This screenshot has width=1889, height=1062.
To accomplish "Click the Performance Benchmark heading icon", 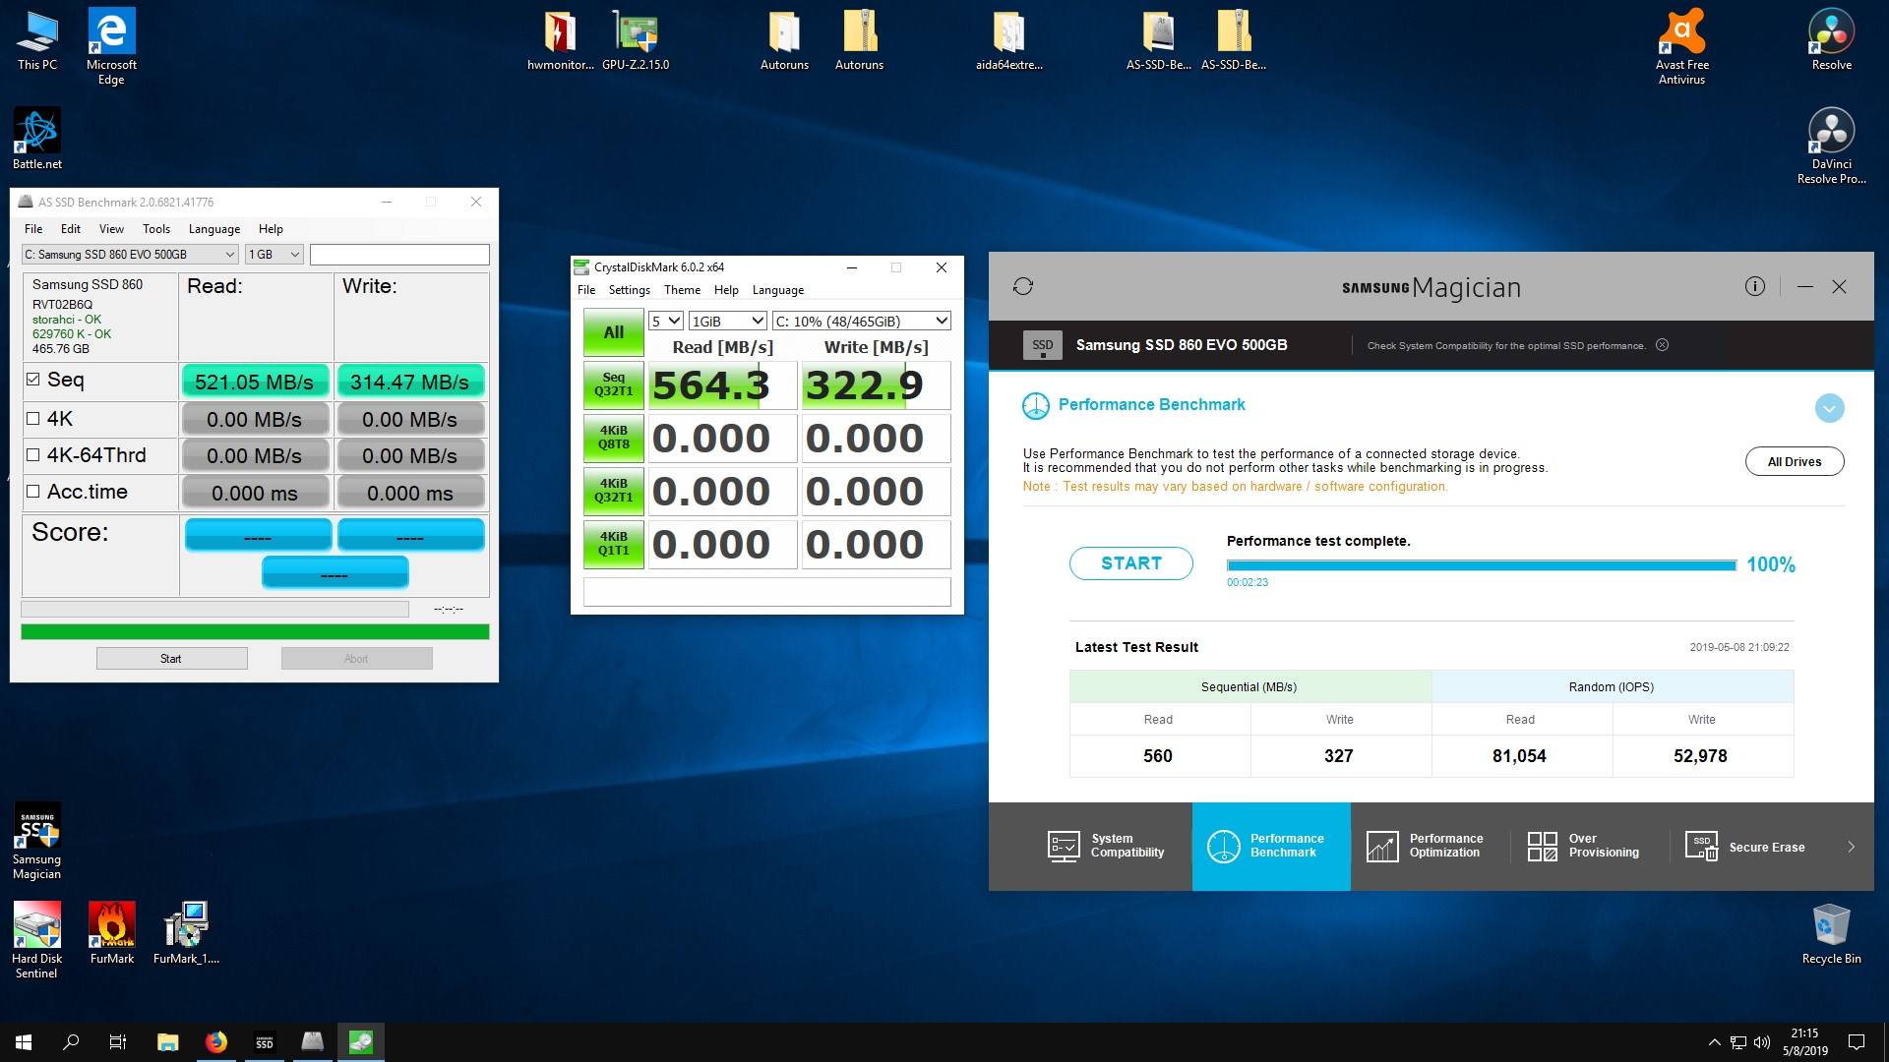I will [1036, 405].
